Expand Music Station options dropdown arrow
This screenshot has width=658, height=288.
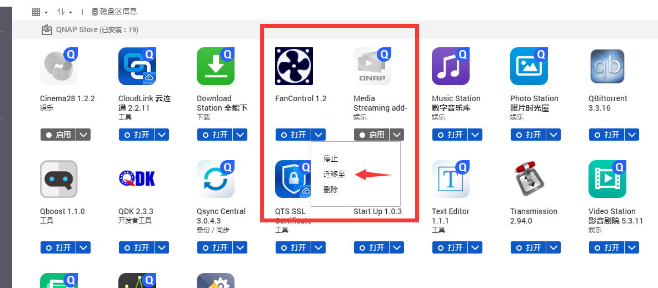pos(476,135)
